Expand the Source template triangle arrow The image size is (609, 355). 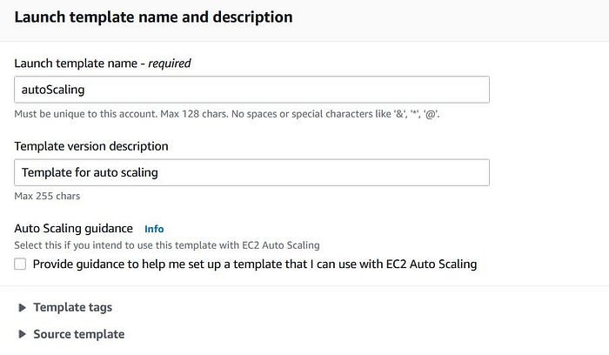pyautogui.click(x=21, y=334)
